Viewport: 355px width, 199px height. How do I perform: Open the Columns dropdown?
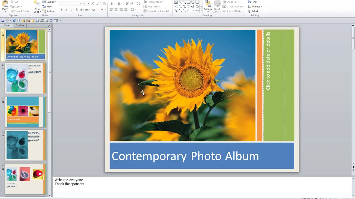pos(133,9)
